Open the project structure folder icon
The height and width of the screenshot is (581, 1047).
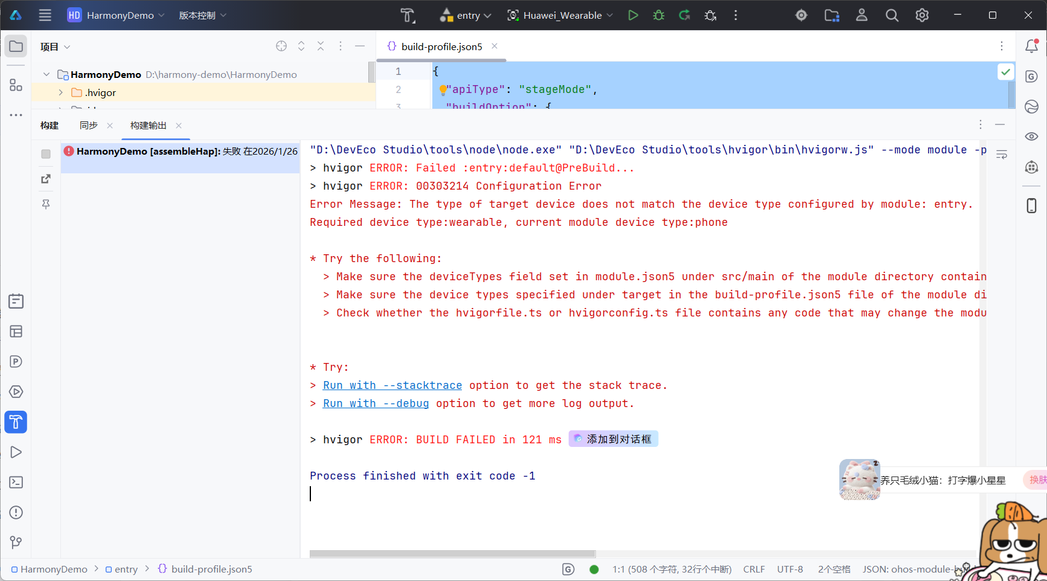(x=832, y=15)
